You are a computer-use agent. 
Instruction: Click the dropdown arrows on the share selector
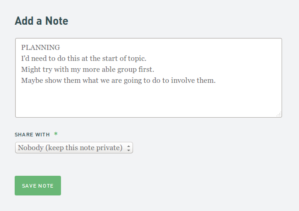point(129,148)
